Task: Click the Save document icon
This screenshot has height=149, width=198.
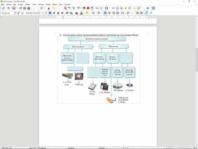Action: click(14, 8)
